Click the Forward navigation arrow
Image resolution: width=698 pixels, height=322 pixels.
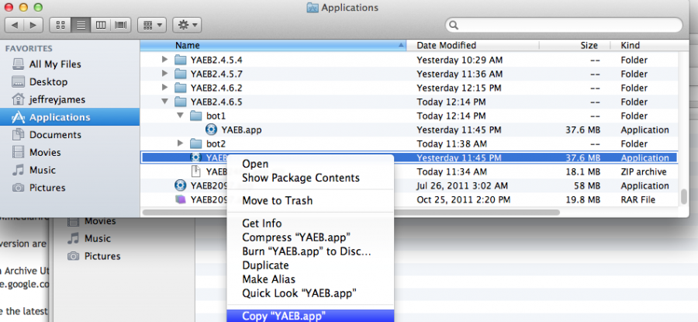[33, 25]
